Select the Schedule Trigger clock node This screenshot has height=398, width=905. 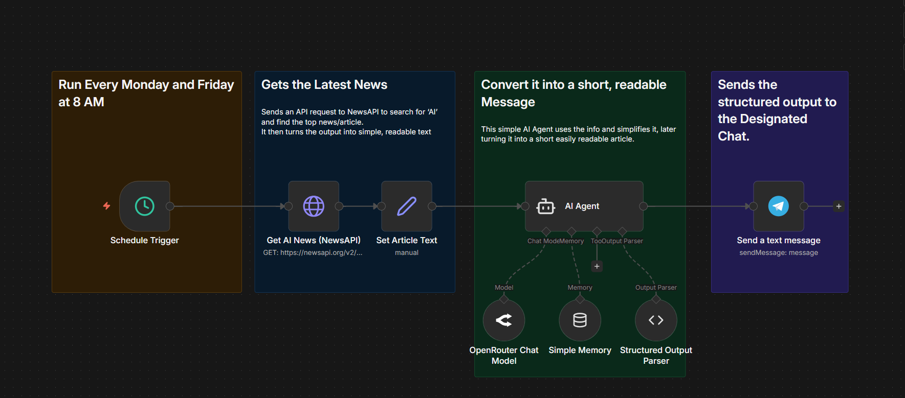coord(145,206)
